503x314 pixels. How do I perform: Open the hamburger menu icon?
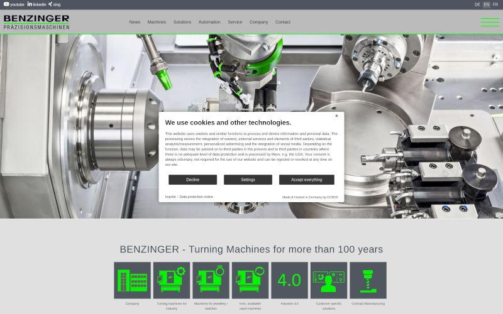pos(489,22)
